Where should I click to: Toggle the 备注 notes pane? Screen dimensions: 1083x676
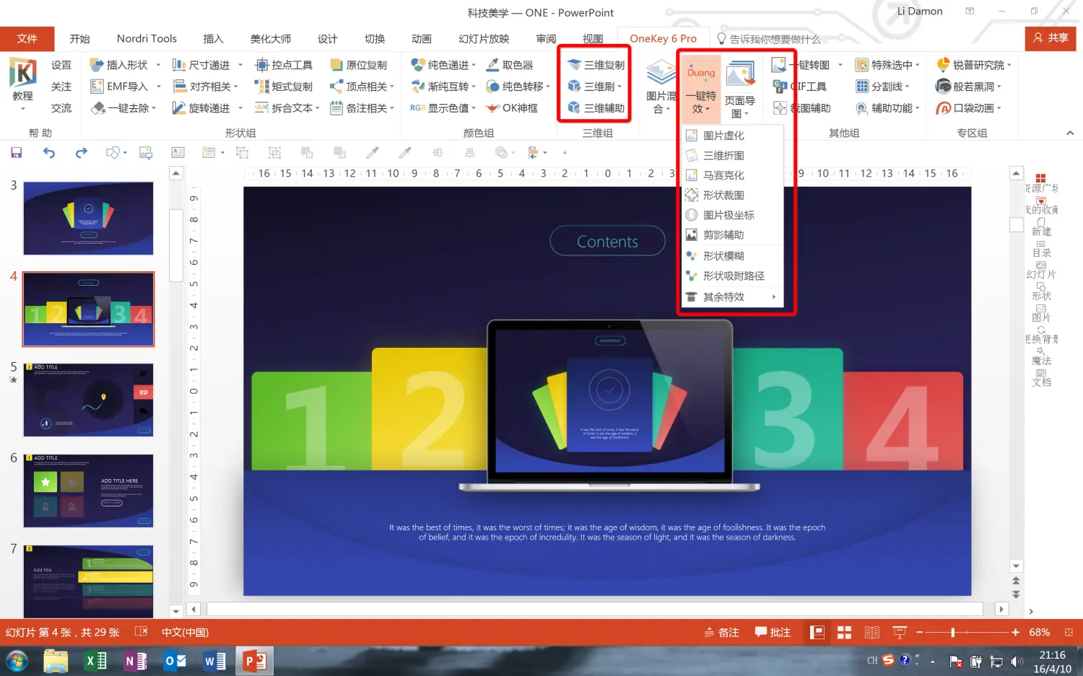721,633
